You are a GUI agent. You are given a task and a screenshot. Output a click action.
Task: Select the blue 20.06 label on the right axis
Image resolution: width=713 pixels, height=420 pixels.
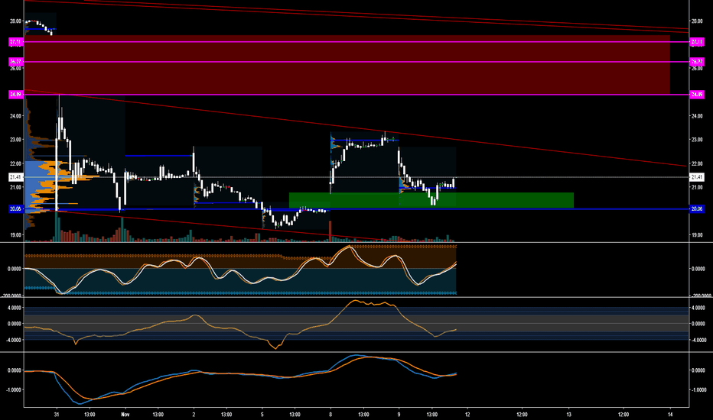tap(697, 209)
